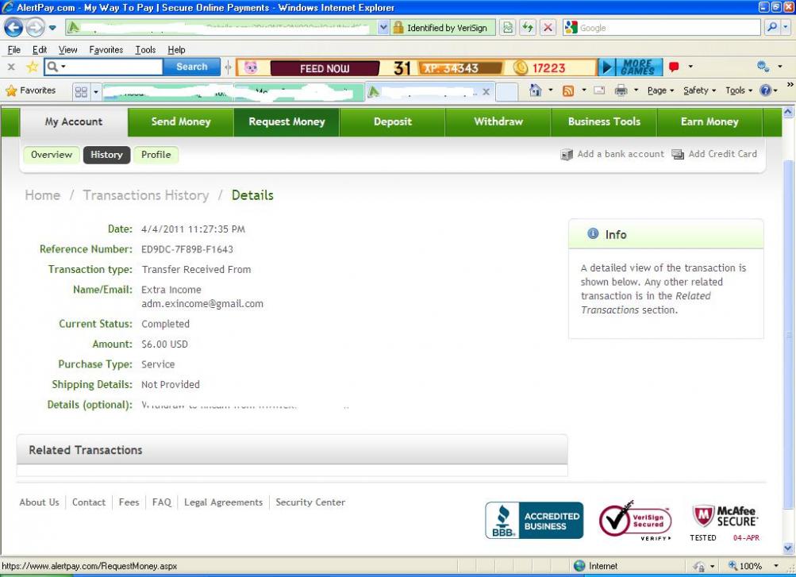Close the active AlertPay tab

click(x=486, y=91)
